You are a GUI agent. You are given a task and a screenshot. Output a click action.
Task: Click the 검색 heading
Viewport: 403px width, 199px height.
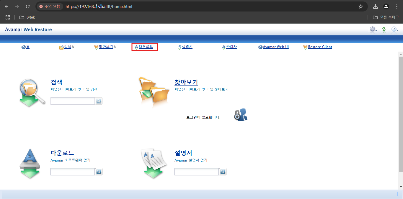tap(56, 82)
